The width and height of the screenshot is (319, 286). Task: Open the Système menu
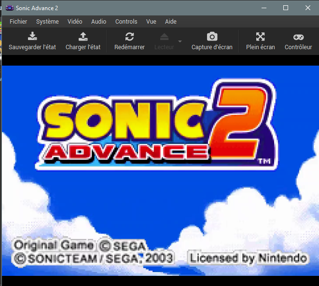[x=47, y=22]
